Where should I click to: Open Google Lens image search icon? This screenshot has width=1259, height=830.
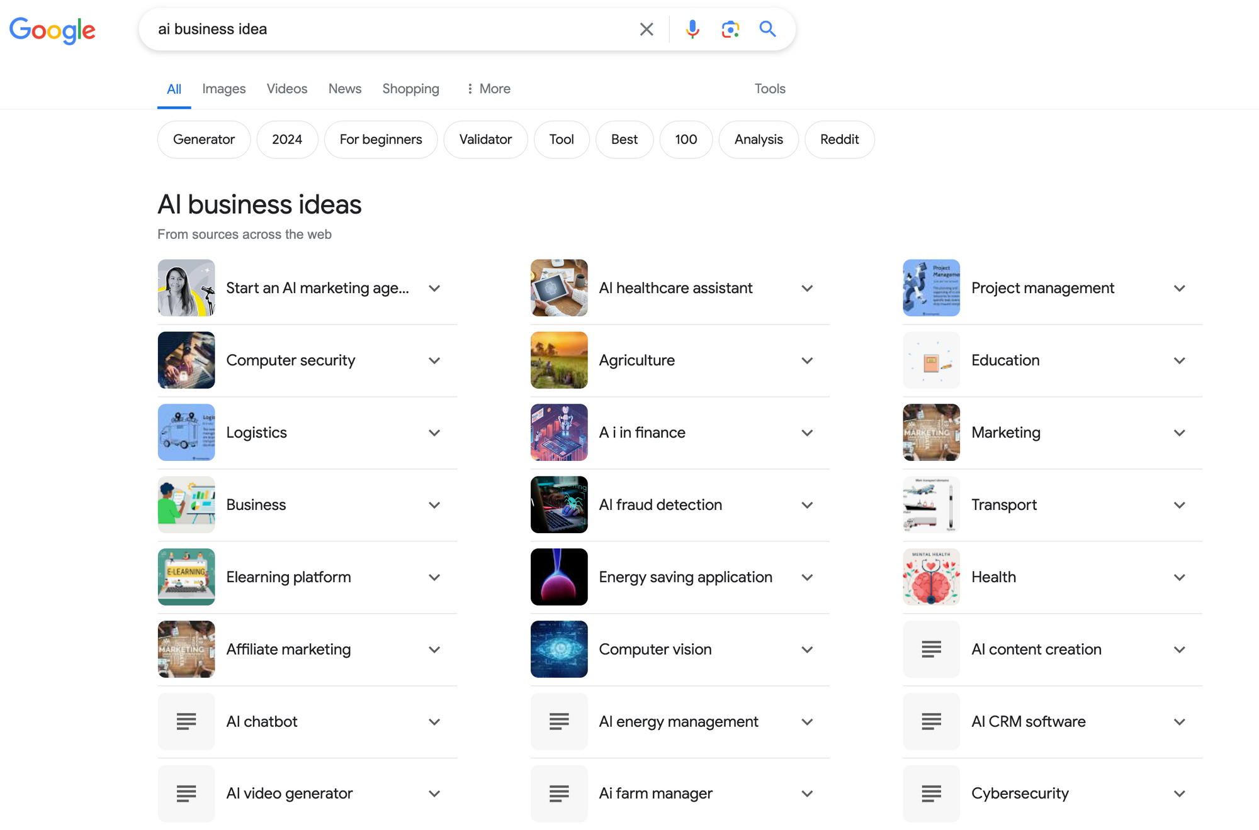[x=730, y=29]
